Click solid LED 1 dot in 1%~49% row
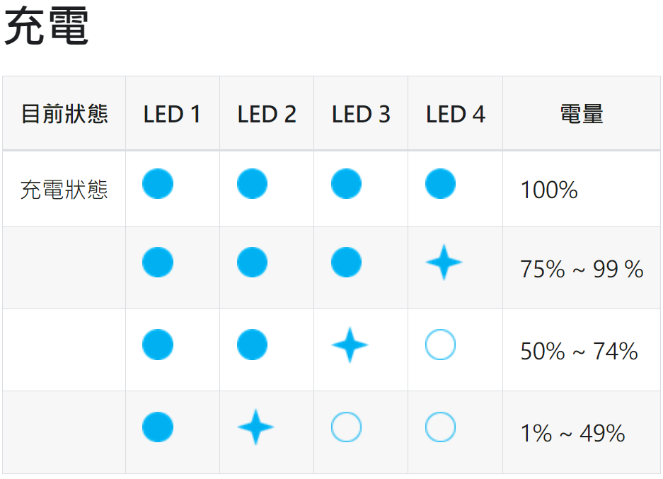Screen dimensions: 663x479 pos(158,427)
